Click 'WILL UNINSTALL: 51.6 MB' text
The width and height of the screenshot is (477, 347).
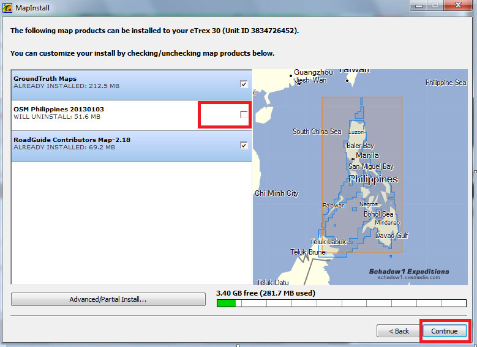pos(57,117)
